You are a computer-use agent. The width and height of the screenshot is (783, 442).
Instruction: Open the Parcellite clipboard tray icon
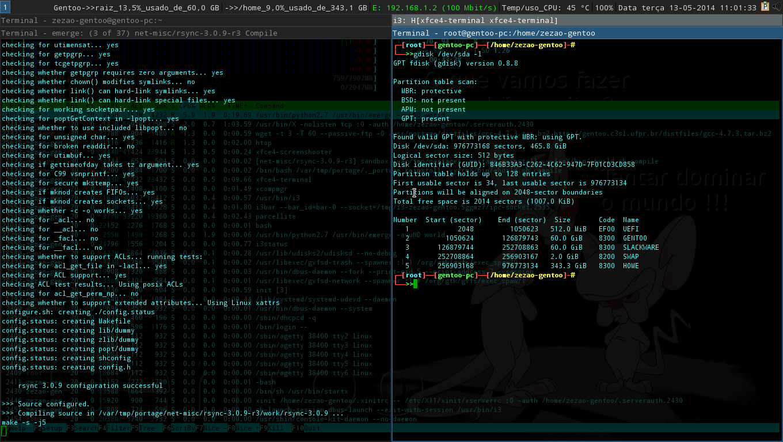pos(765,6)
